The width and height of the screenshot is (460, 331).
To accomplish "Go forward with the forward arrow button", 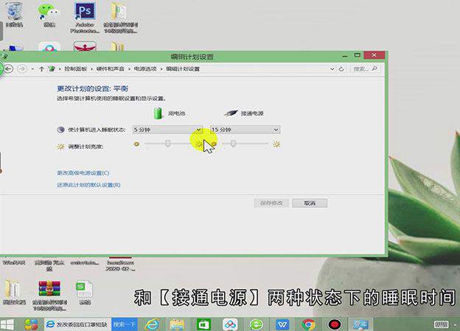I will [21, 69].
